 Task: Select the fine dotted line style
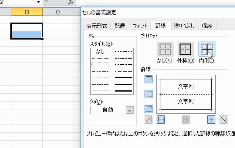tap(100, 58)
